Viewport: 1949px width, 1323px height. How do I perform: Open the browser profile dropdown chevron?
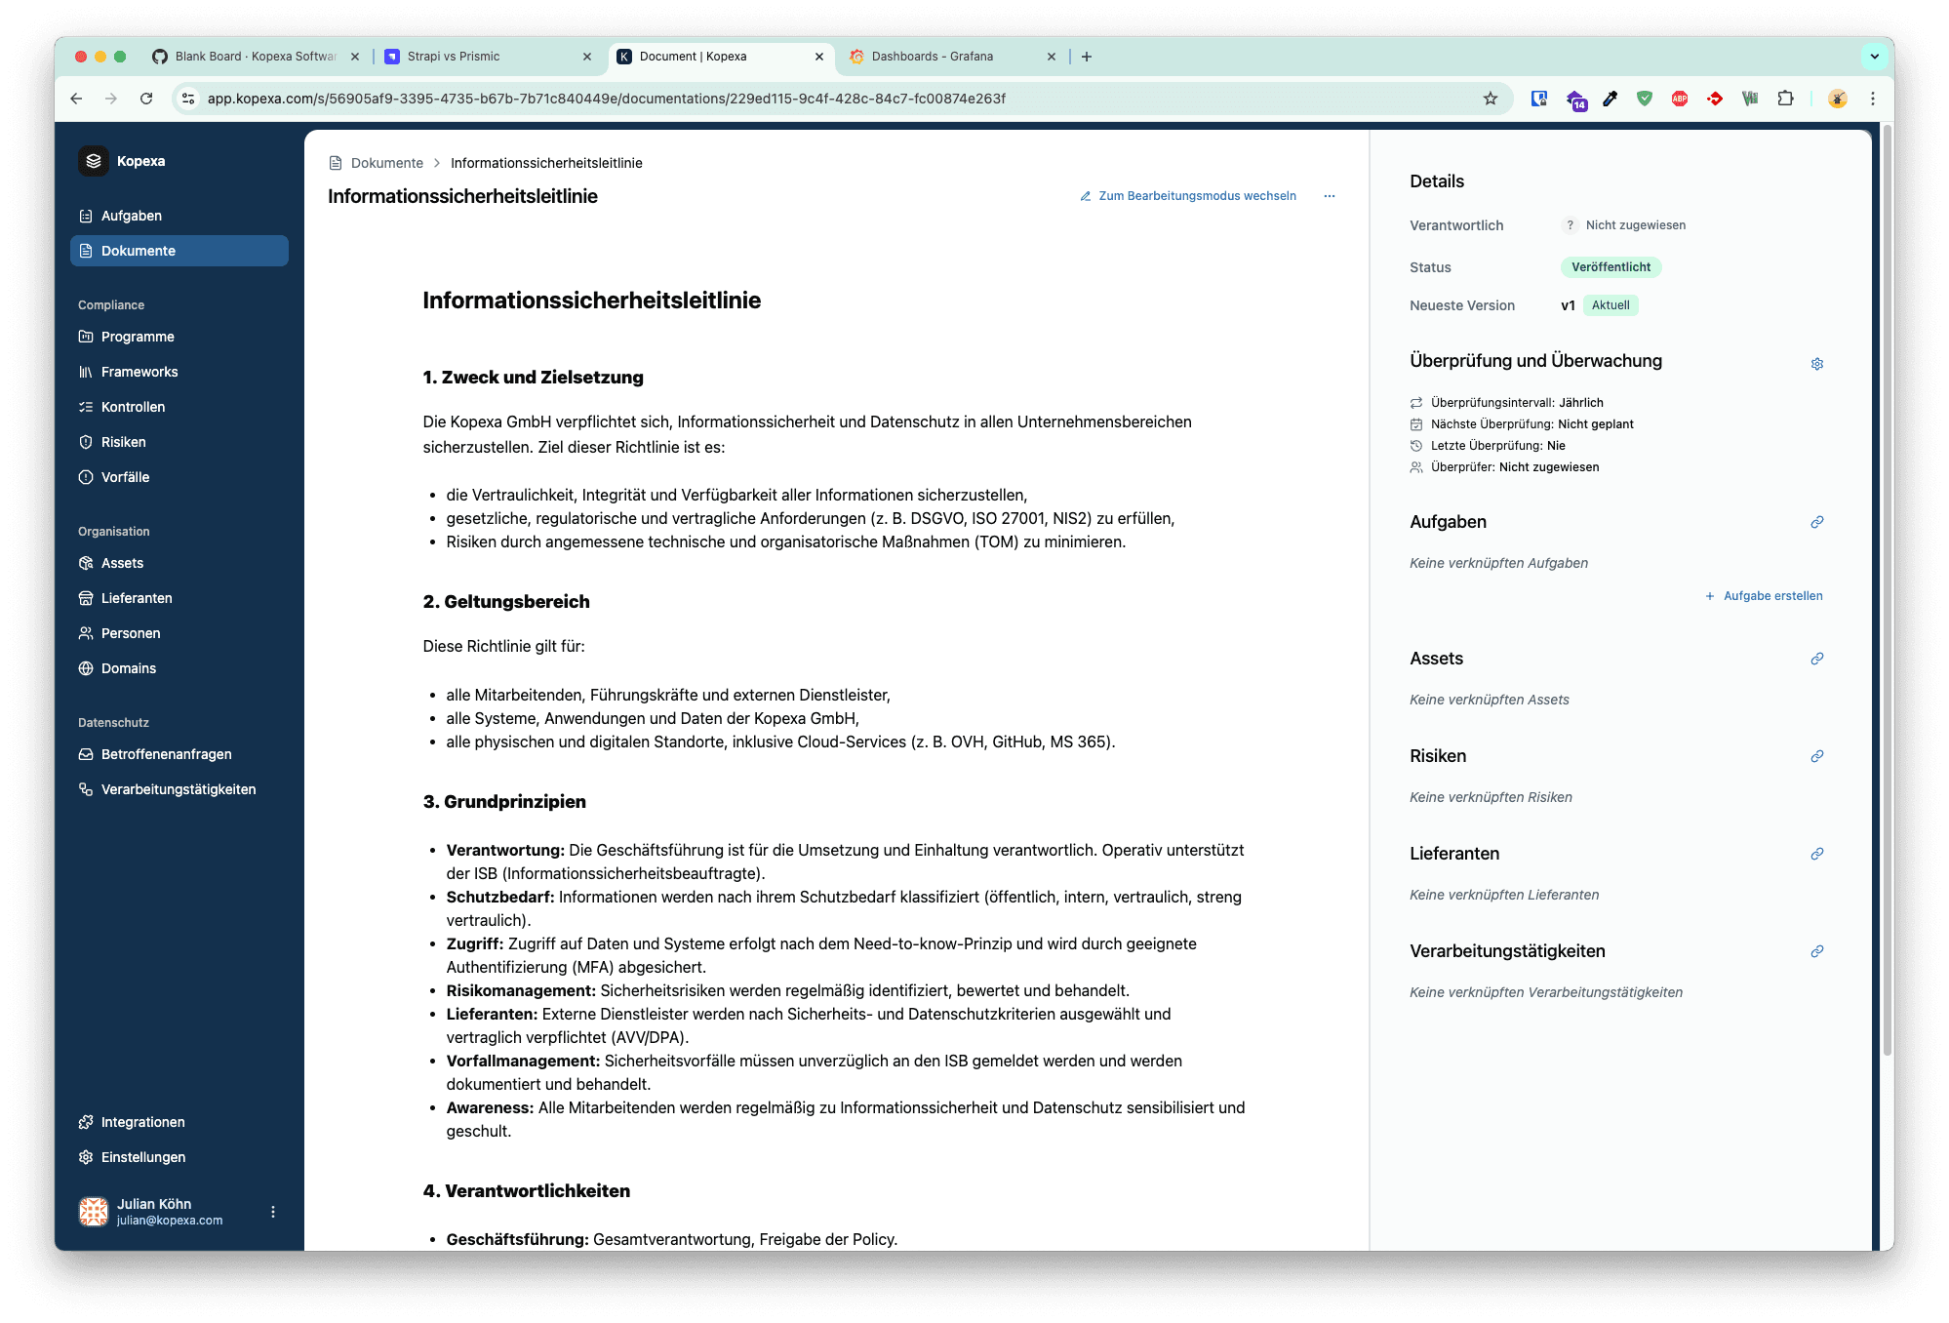tap(1873, 56)
